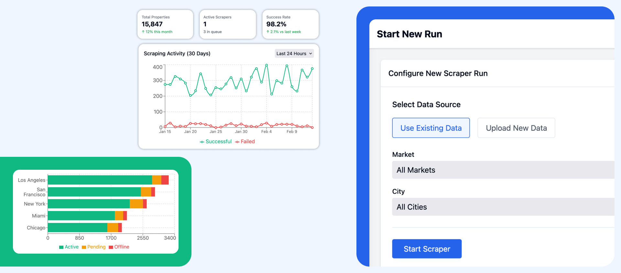Click the "400" y-axis label

pyautogui.click(x=158, y=67)
